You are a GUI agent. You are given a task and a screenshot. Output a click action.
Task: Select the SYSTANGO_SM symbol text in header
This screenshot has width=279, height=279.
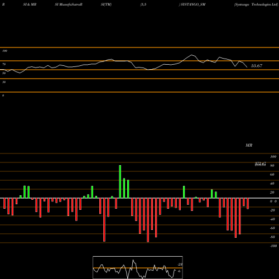[193, 4]
